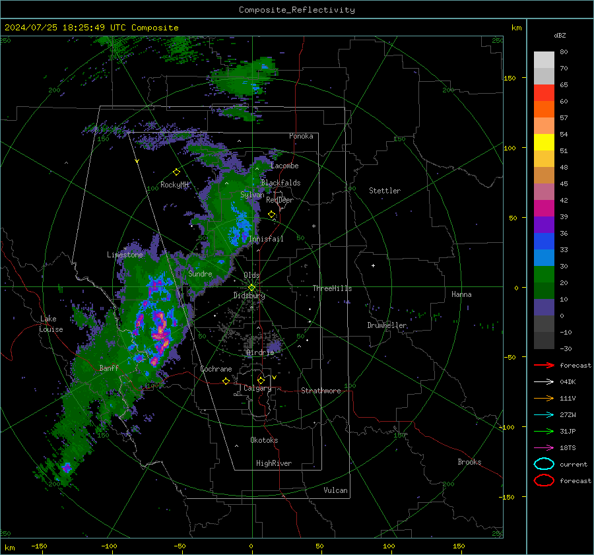
Task: Click the blue swatch between 36 and 33 dBZ
Action: [x=544, y=241]
